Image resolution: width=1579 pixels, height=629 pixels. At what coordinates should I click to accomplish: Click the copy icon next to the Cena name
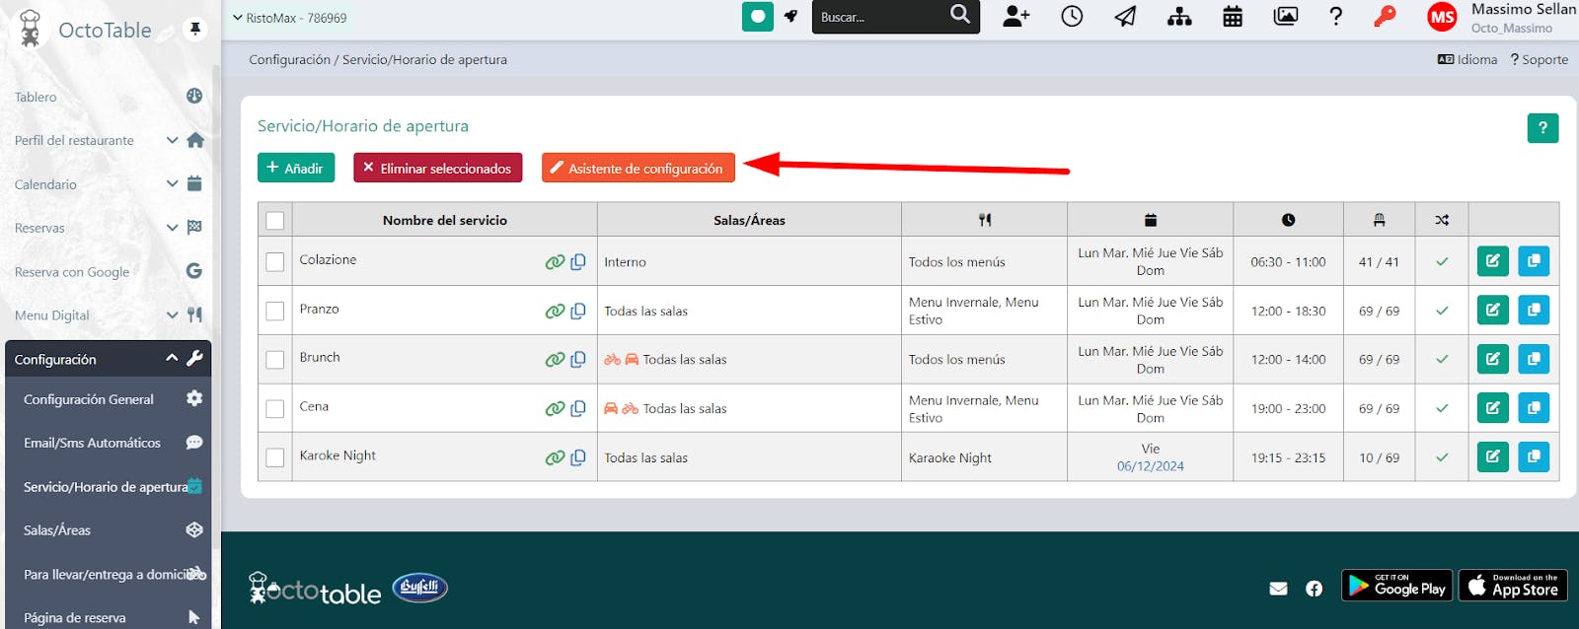click(578, 408)
